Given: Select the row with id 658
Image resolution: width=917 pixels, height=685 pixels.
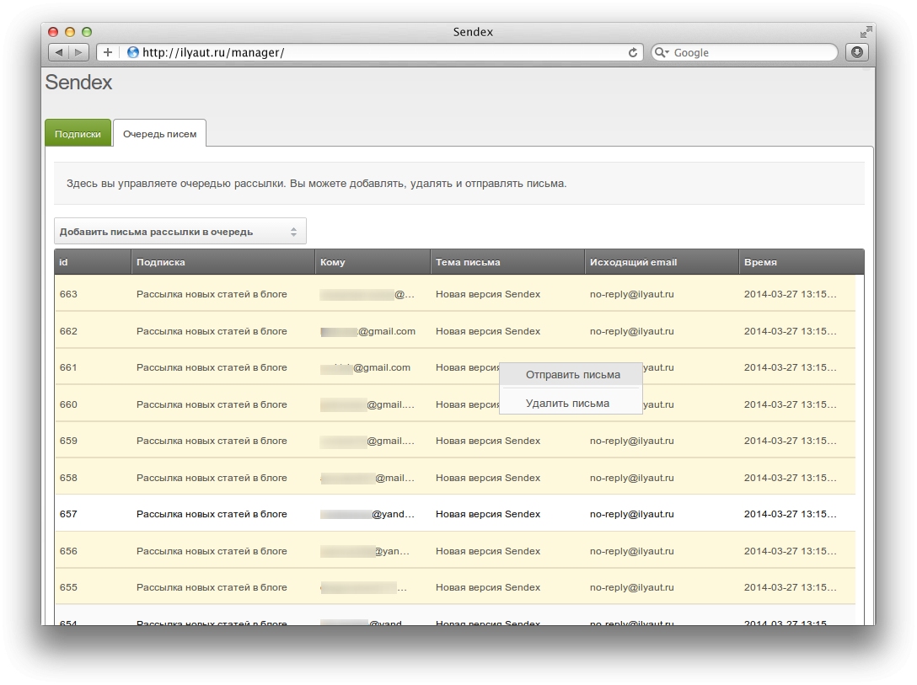Looking at the screenshot, I should point(455,478).
